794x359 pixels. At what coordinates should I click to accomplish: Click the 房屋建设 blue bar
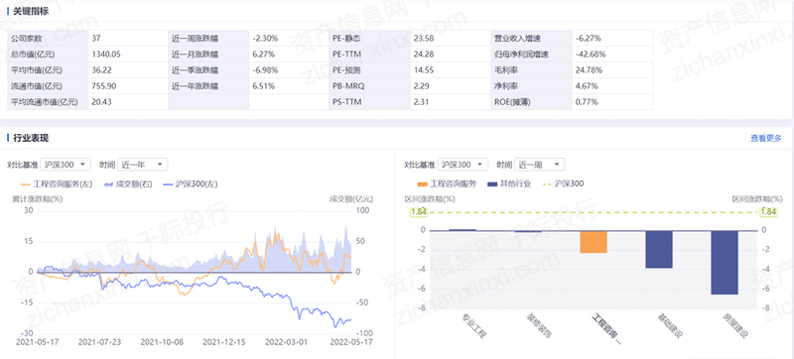click(x=725, y=263)
